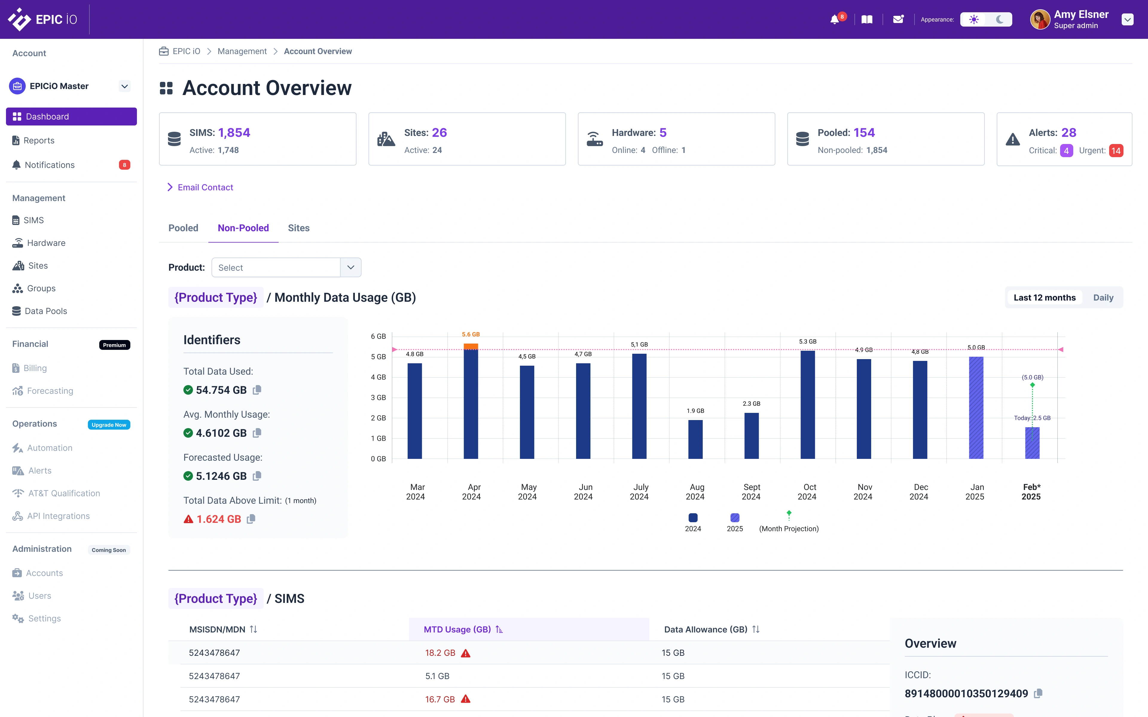1148x717 pixels.
Task: Toggle the MTD Usage column sort
Action: (x=500, y=629)
